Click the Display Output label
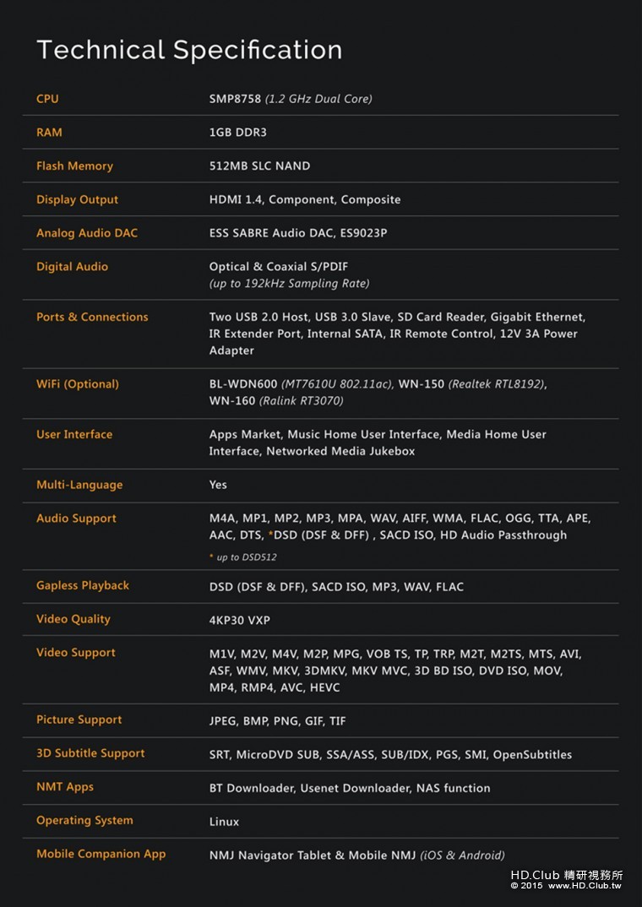 pyautogui.click(x=77, y=200)
